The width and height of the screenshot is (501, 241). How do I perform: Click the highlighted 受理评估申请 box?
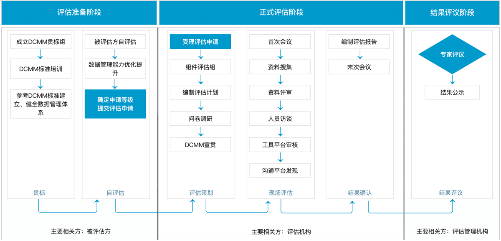click(x=200, y=42)
